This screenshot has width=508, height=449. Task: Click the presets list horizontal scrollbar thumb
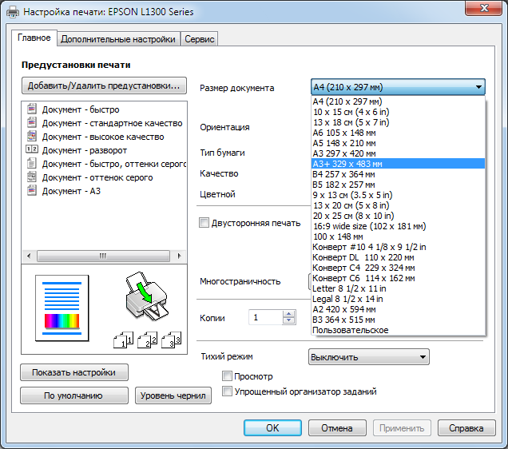(103, 256)
